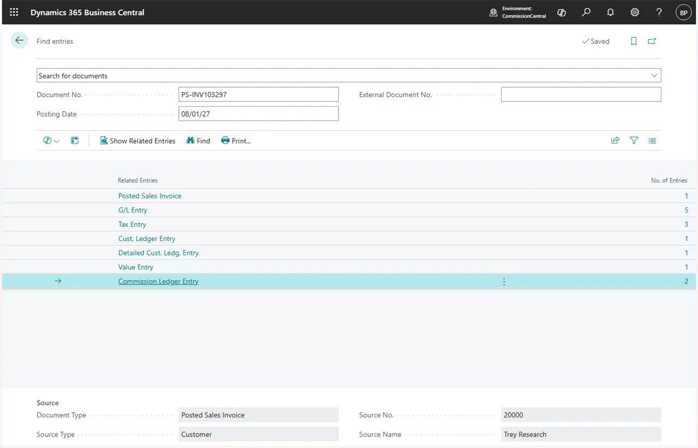698x448 pixels.
Task: Open row menu for Commission Ledger Entry
Action: click(504, 282)
